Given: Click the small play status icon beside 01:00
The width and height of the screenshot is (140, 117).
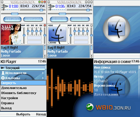Looking at the screenshot, I should click(7, 6).
